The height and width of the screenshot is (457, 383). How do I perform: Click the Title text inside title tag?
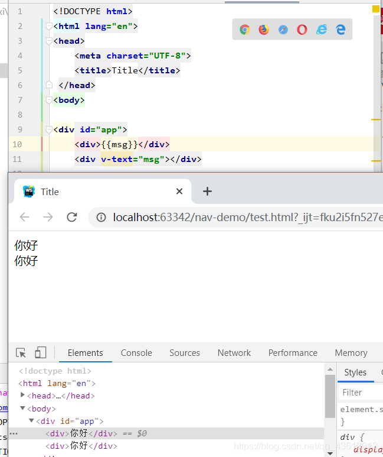125,70
